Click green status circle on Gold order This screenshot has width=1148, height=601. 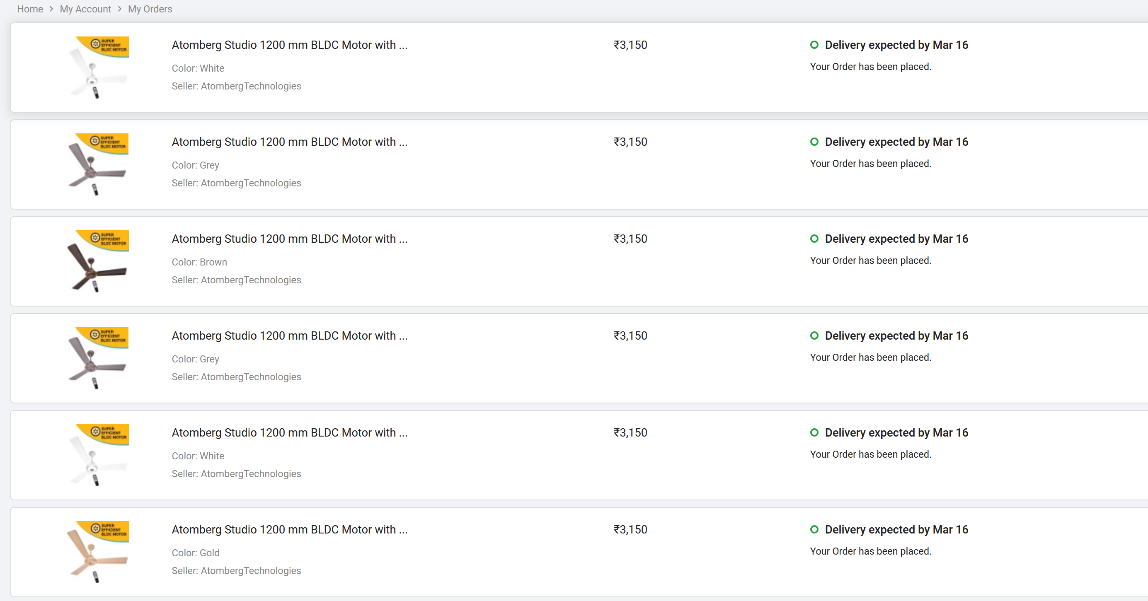[x=814, y=529]
